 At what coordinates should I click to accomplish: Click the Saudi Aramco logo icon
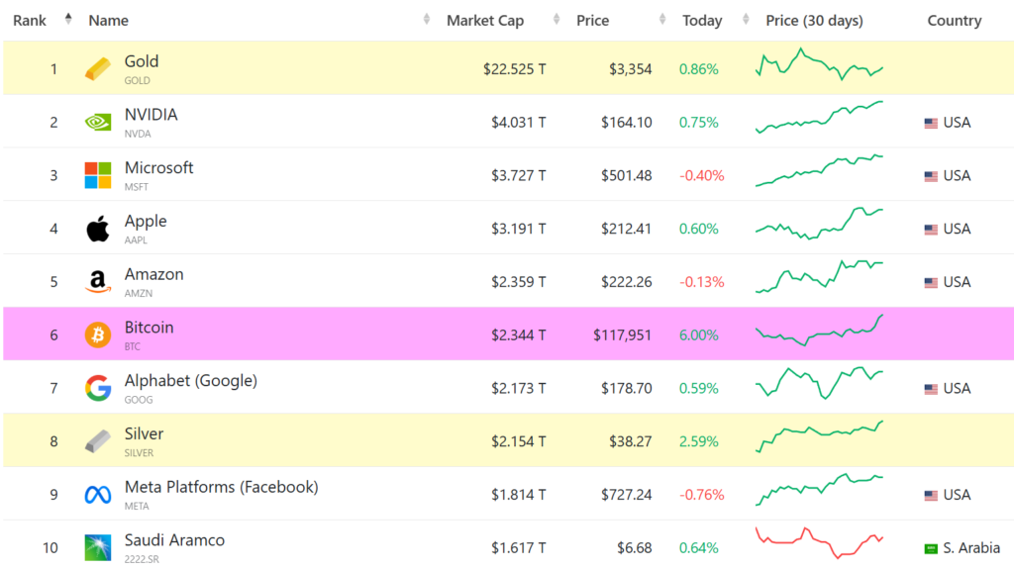98,547
